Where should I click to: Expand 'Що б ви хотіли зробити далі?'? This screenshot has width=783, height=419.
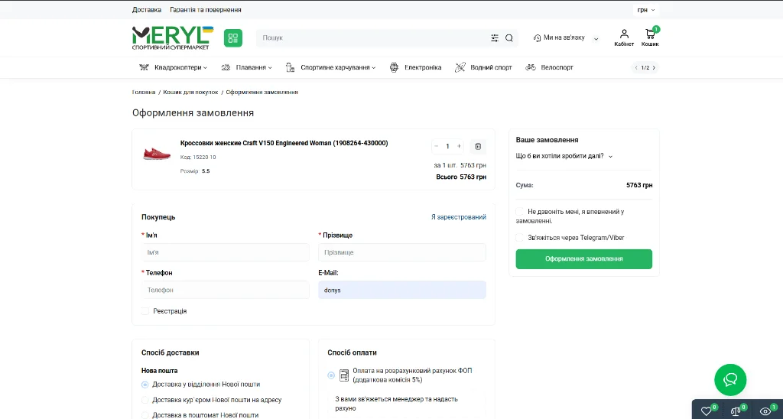point(564,156)
